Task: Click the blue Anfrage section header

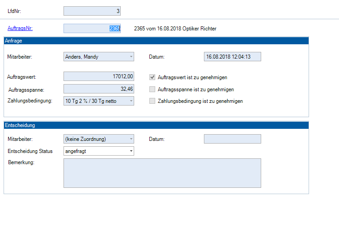Action: tap(156, 41)
